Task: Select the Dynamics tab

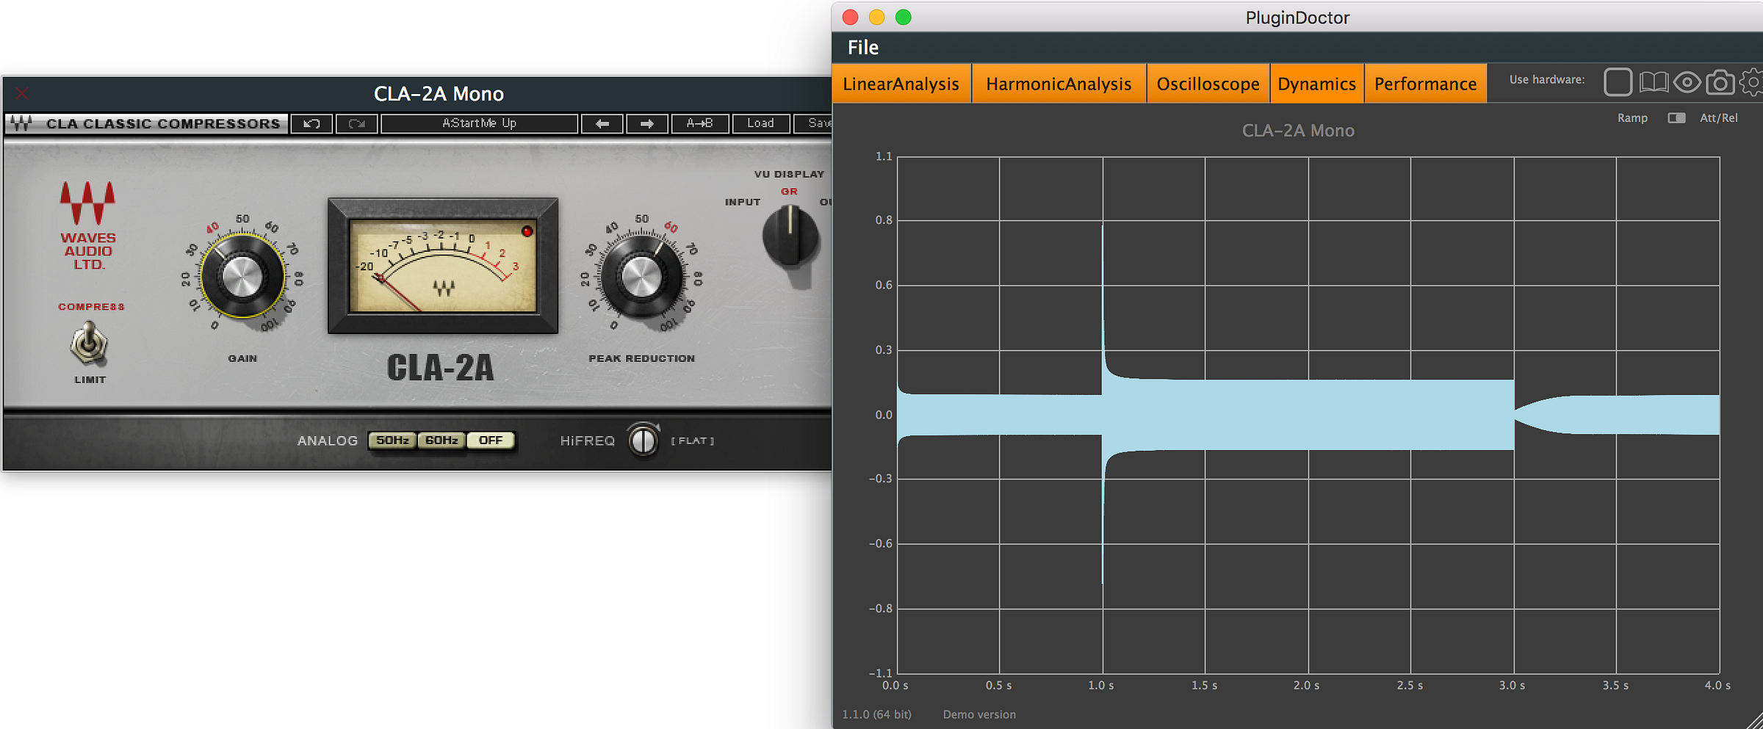Action: pyautogui.click(x=1316, y=84)
